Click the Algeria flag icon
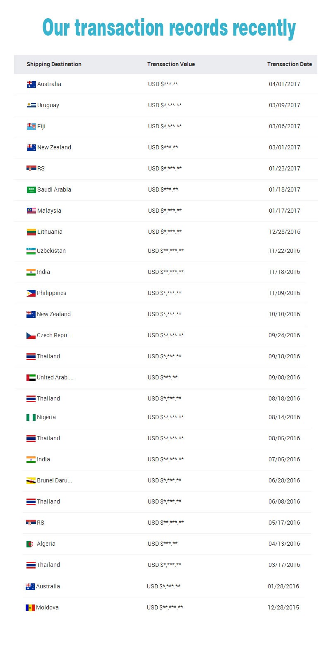This screenshot has width=331, height=662. click(30, 544)
